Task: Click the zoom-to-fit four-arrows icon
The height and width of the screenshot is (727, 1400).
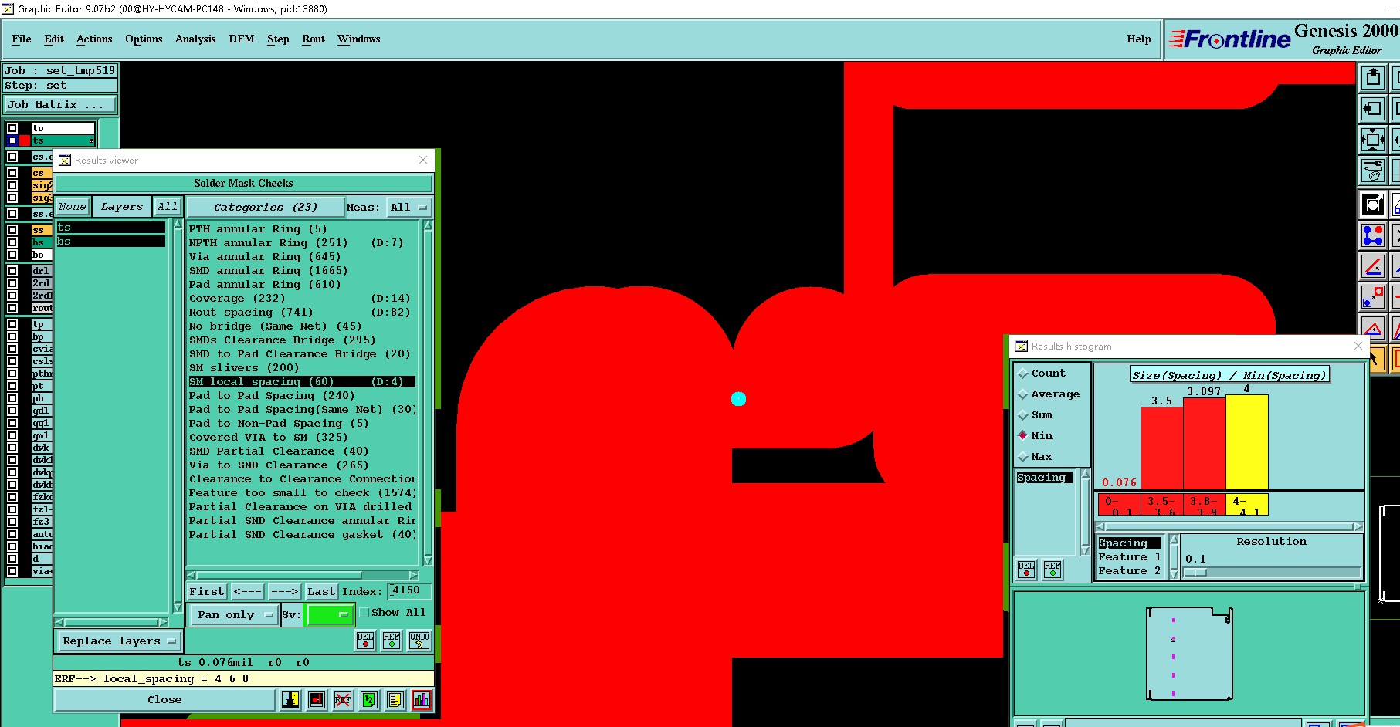Action: 1373,140
